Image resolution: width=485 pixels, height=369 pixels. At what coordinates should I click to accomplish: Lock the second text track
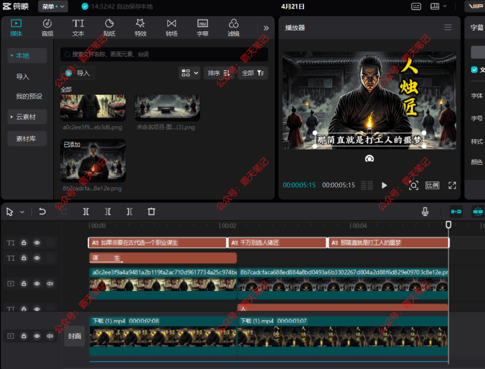[x=24, y=258]
